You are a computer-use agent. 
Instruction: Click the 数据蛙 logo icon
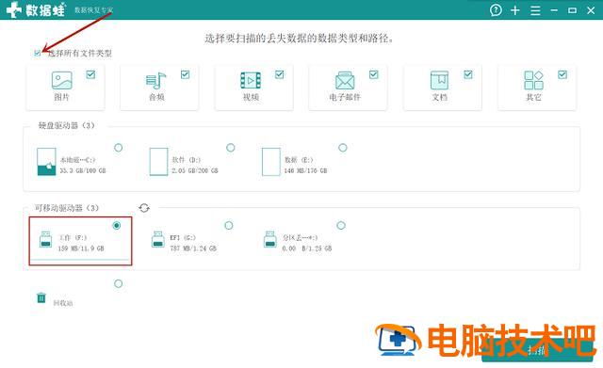[x=14, y=9]
